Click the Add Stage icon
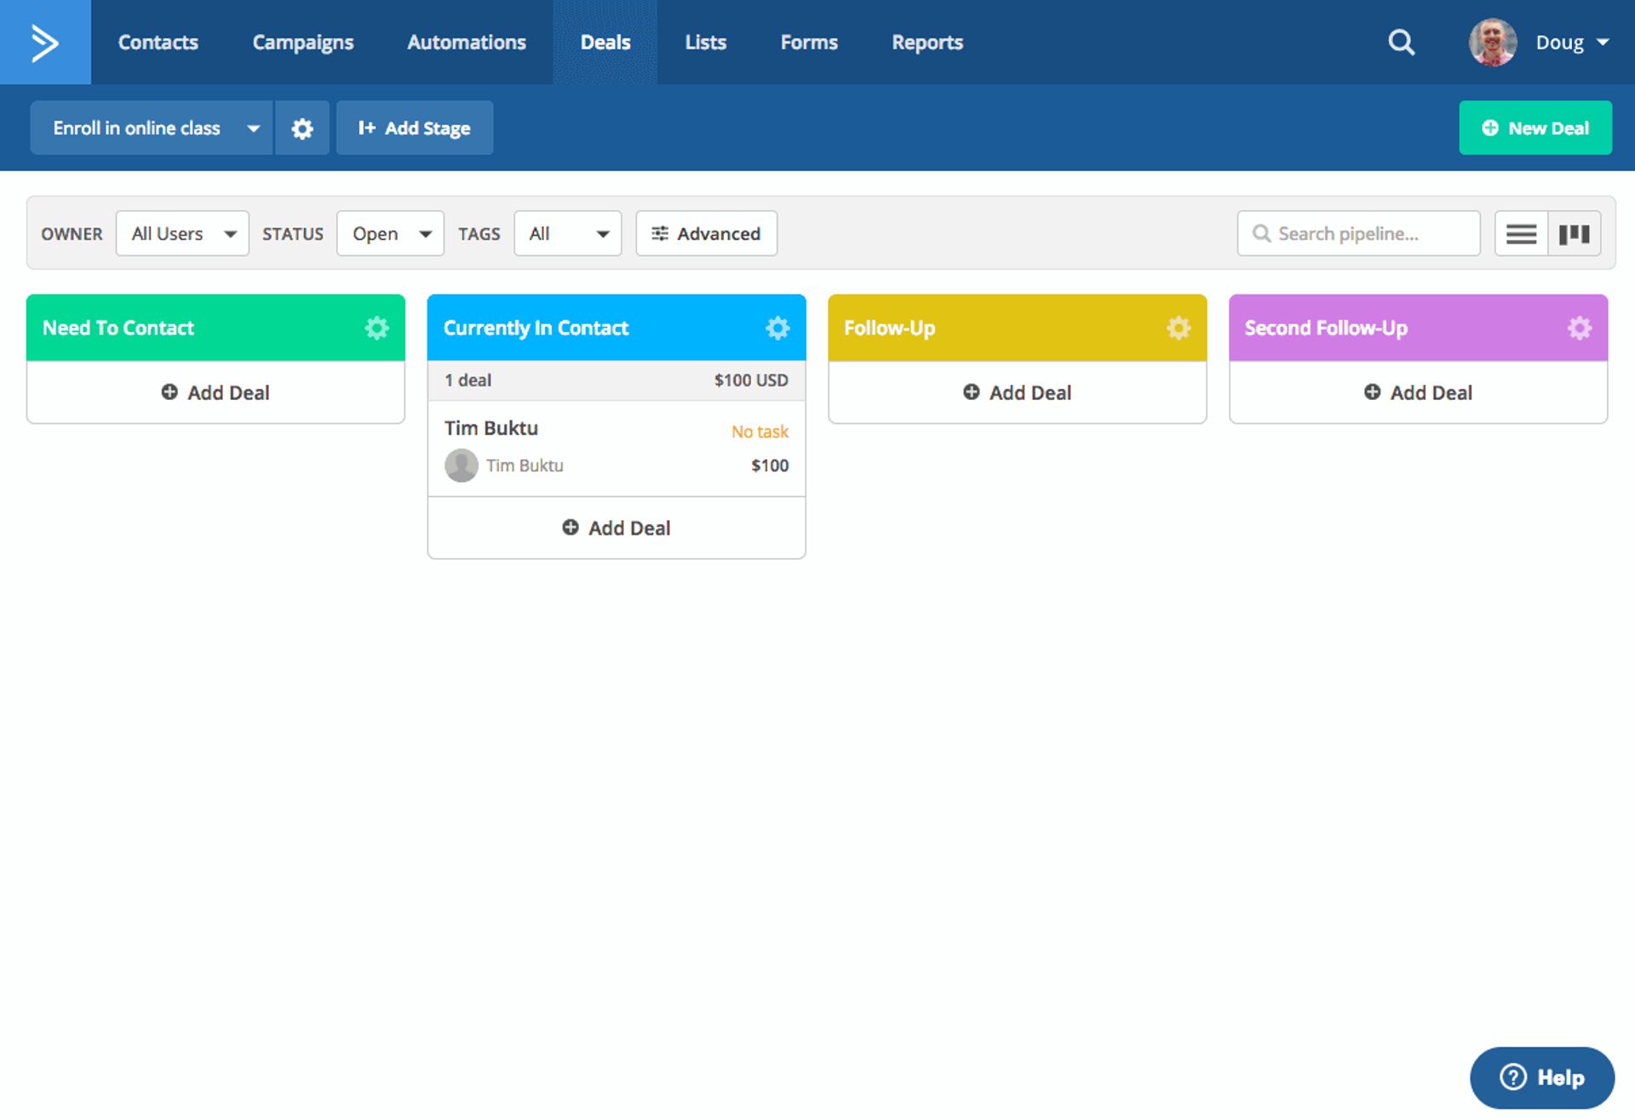The height and width of the screenshot is (1120, 1635). coord(367,128)
